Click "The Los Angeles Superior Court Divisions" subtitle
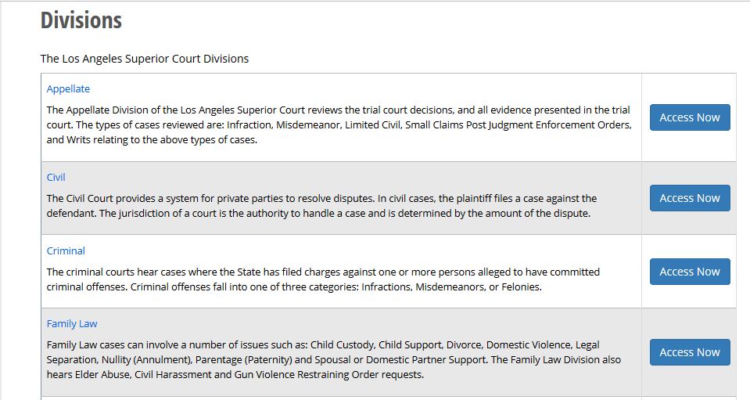Screen dimensions: 750x400 pyautogui.click(x=145, y=59)
